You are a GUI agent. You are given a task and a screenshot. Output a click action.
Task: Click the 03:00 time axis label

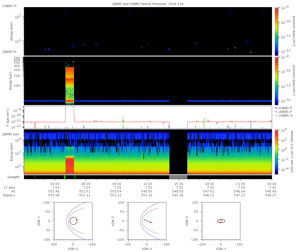pyautogui.click(x=55, y=183)
